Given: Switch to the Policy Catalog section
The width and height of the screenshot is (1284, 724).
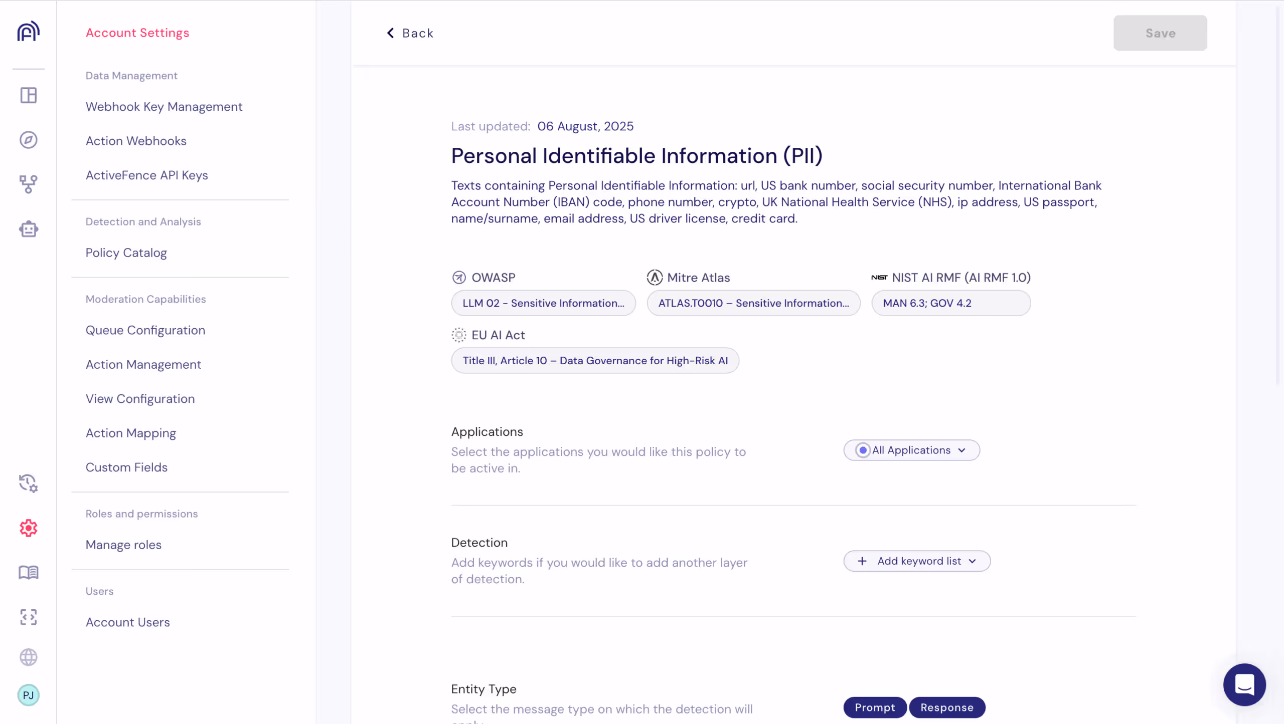Looking at the screenshot, I should pos(126,253).
